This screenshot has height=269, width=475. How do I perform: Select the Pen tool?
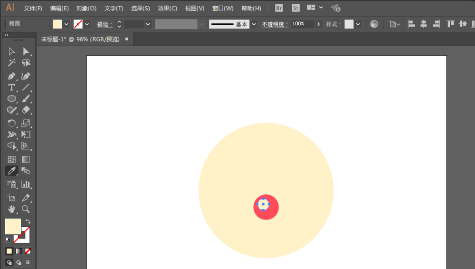click(12, 76)
